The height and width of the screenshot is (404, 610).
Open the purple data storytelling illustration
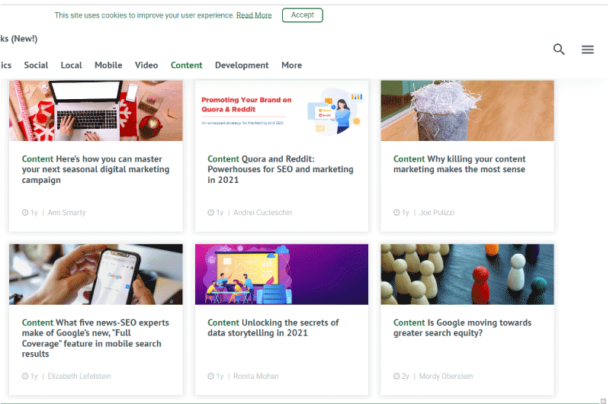[x=281, y=274]
